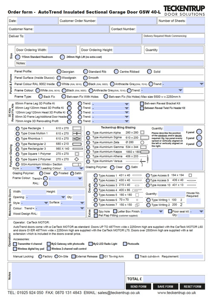This screenshot has width=213, height=302.
Task: Select Type Writing 1 decal
Action: tap(148, 200)
